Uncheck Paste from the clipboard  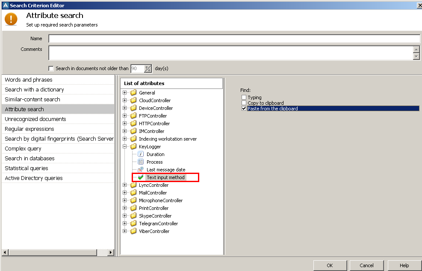pyautogui.click(x=244, y=109)
